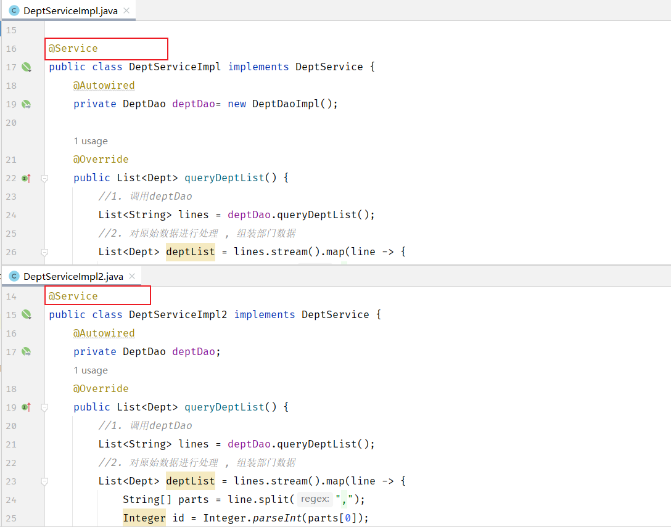Click the class icon on DeptServiceImpl.java tab

14,10
